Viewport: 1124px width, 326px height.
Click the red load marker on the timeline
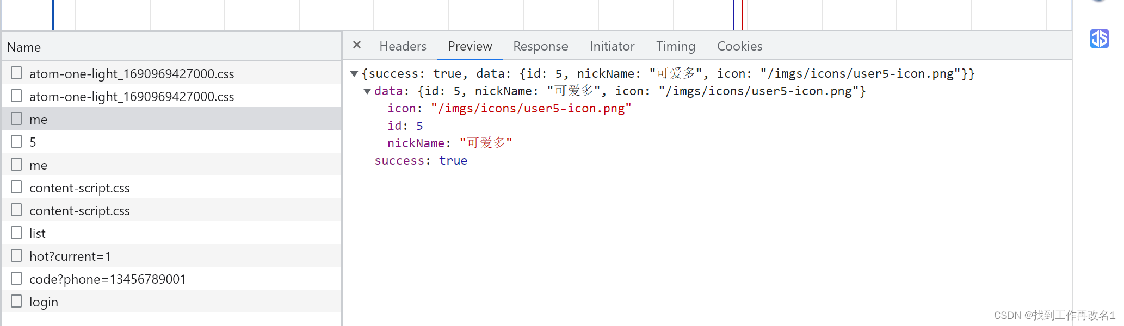click(742, 15)
